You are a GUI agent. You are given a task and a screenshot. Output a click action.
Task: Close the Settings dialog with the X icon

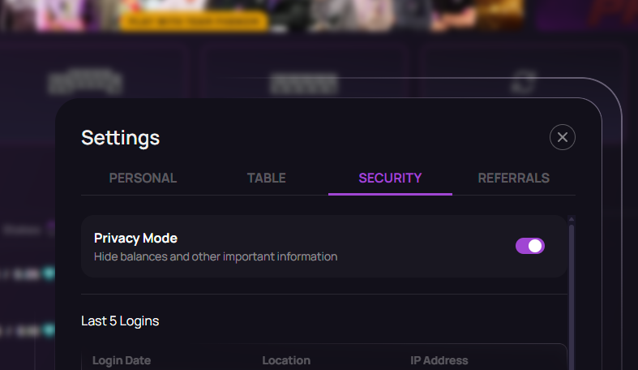click(563, 137)
